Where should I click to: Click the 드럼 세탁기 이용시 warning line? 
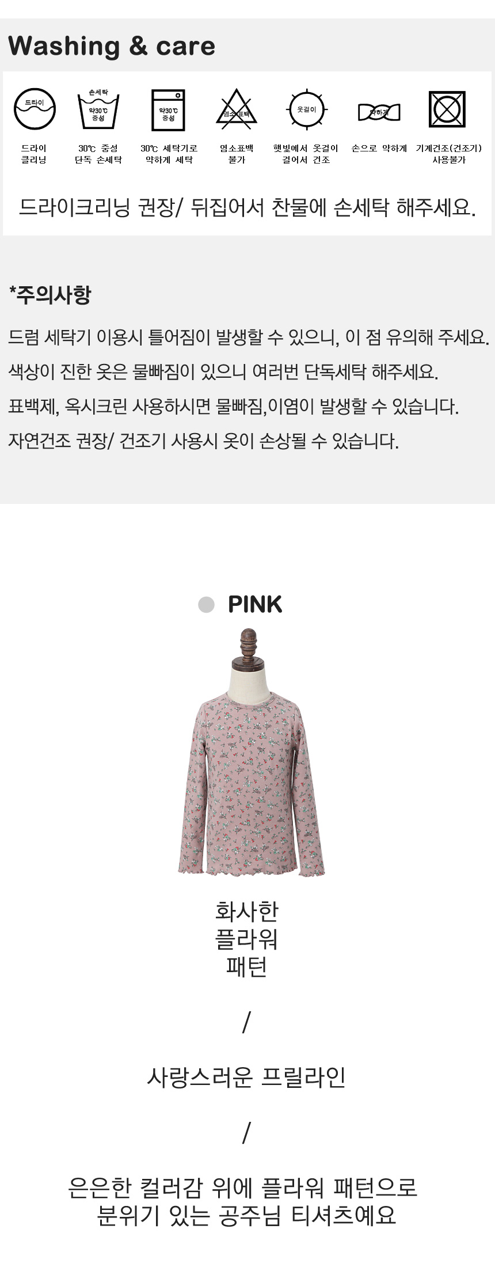point(249,337)
